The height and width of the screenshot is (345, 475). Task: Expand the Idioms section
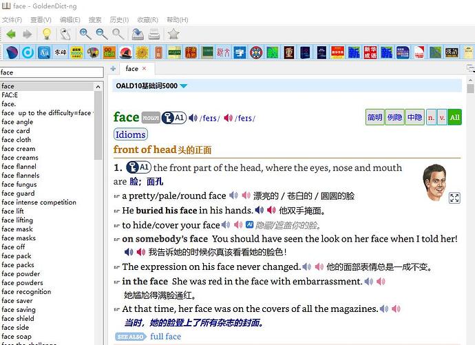click(130, 134)
